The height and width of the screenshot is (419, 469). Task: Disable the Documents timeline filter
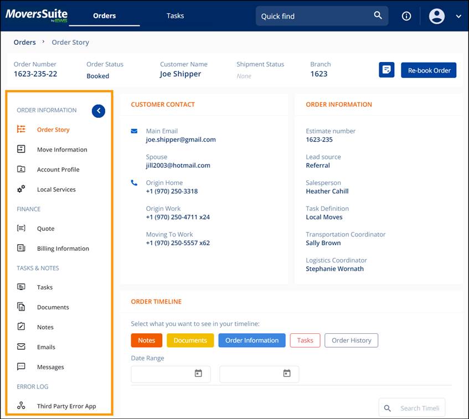[190, 340]
